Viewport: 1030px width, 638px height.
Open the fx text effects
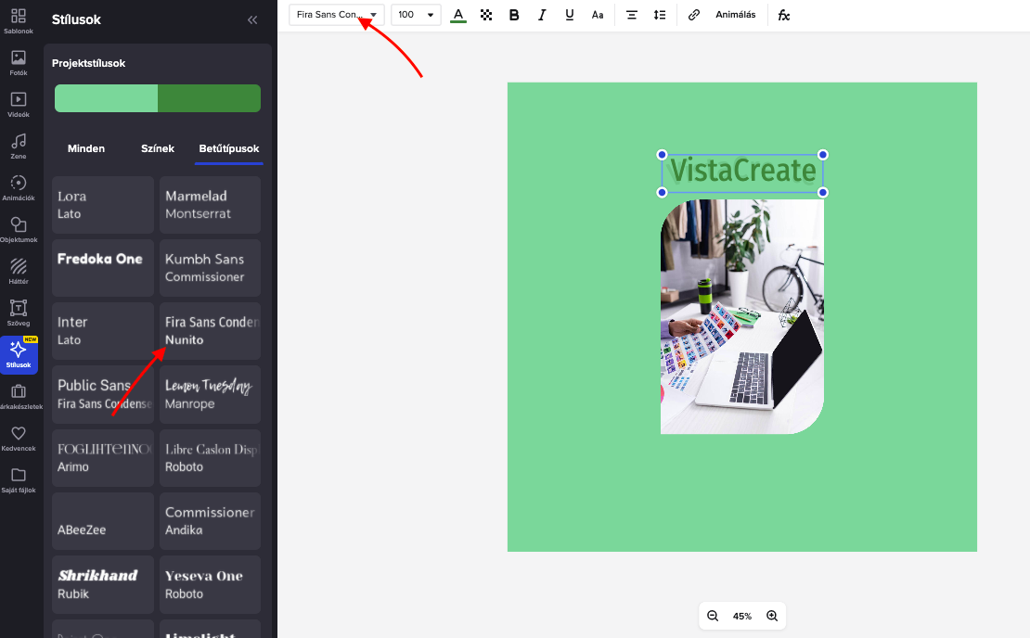pos(784,15)
